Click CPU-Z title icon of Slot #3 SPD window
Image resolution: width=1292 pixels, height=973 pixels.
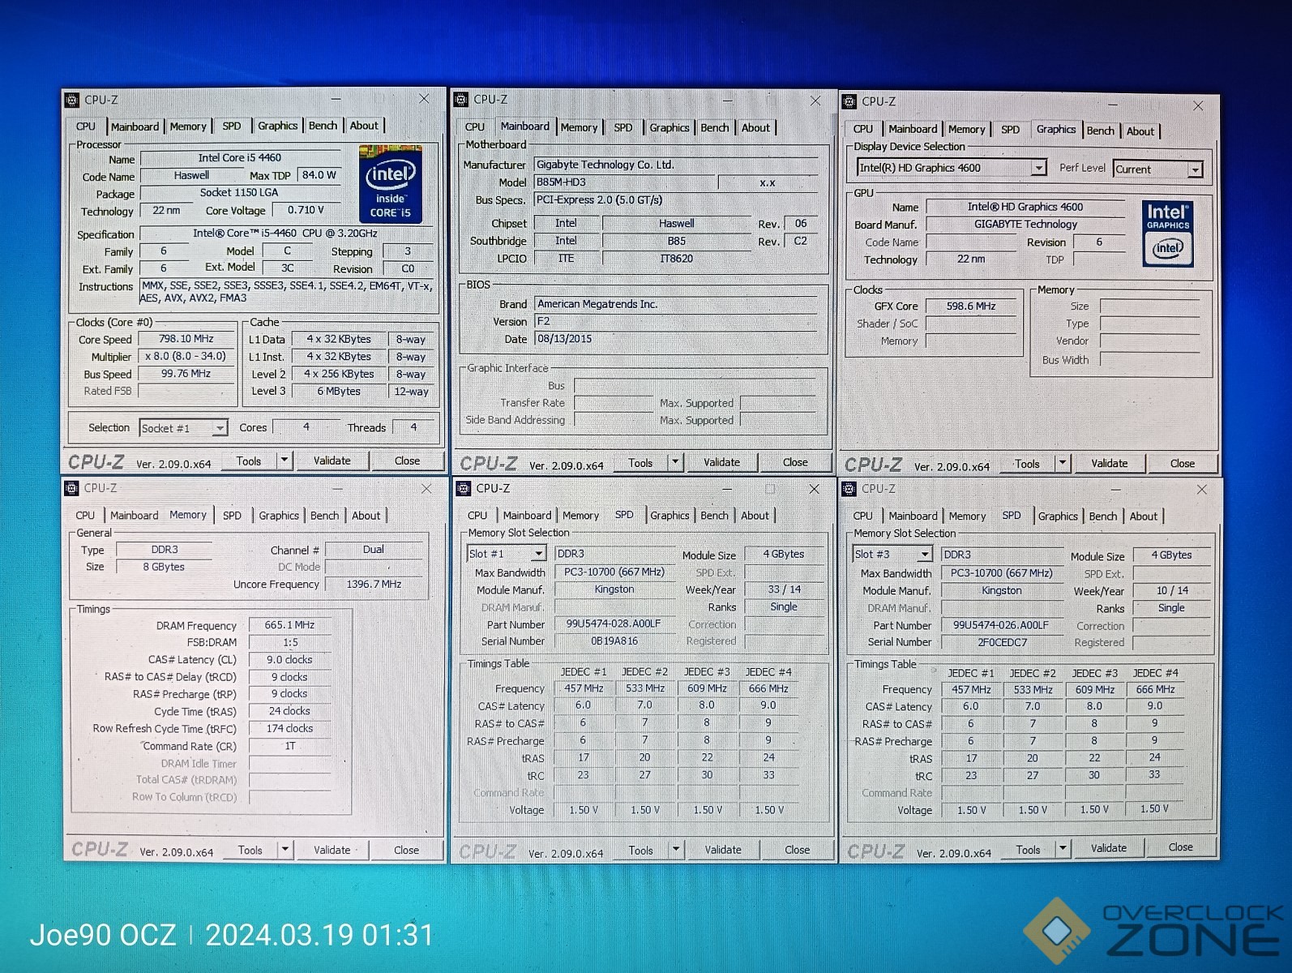coord(849,489)
